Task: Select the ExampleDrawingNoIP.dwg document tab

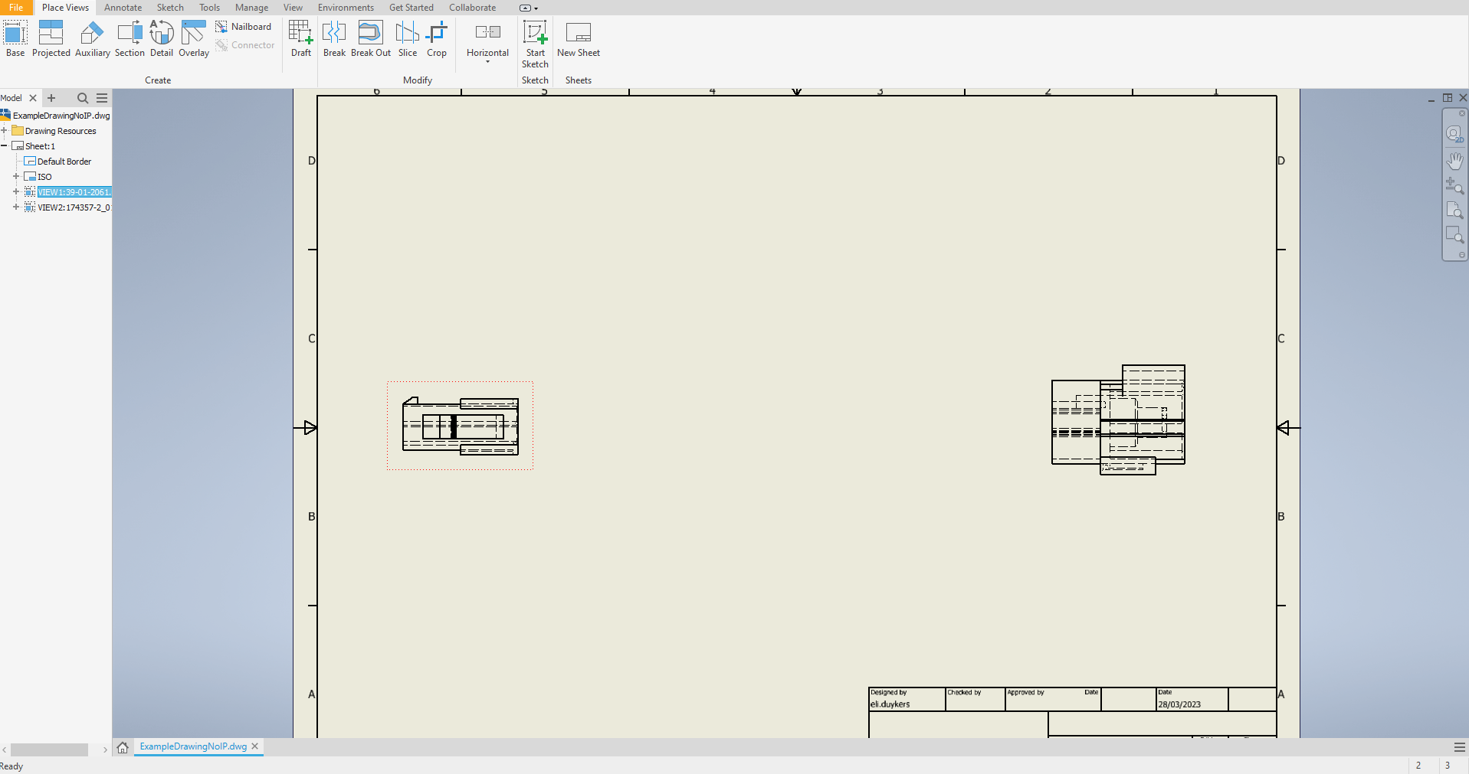Action: [x=192, y=746]
